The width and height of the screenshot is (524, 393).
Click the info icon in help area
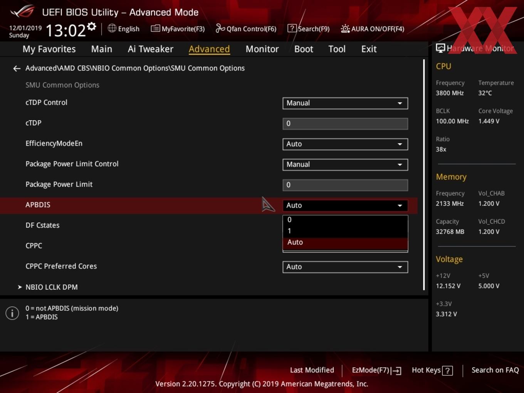tap(12, 313)
